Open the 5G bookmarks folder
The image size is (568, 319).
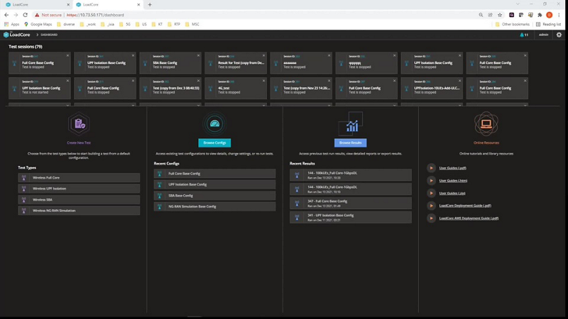pos(125,24)
